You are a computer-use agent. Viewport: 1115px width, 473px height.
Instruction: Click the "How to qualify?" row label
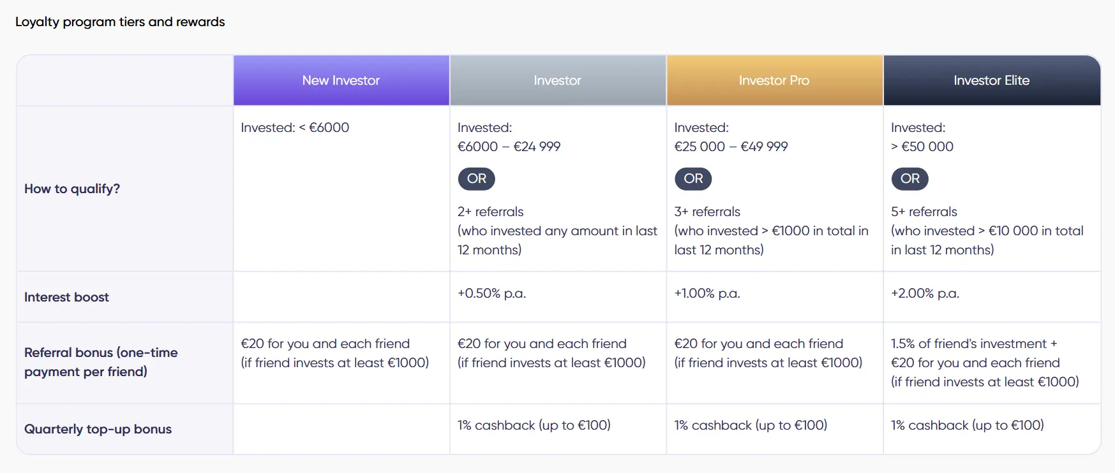tap(72, 189)
